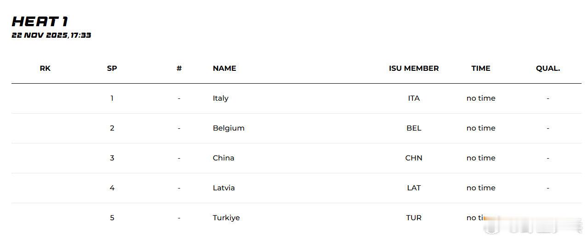The image size is (588, 240).
Task: Click the LAT member code
Action: click(414, 188)
